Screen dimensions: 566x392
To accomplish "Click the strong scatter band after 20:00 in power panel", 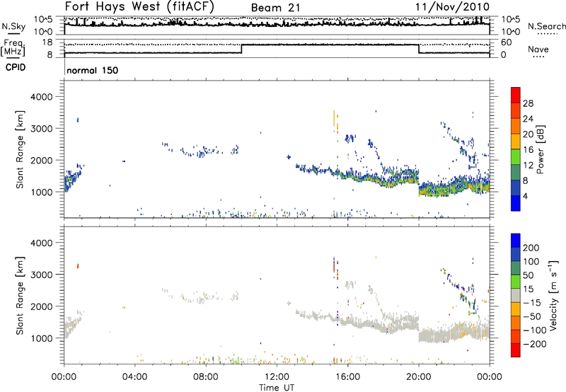I will click(x=454, y=186).
